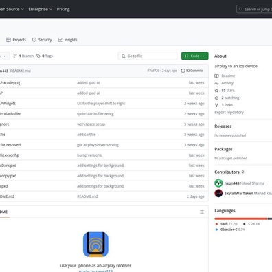Open the Activity link in About

tap(227, 83)
